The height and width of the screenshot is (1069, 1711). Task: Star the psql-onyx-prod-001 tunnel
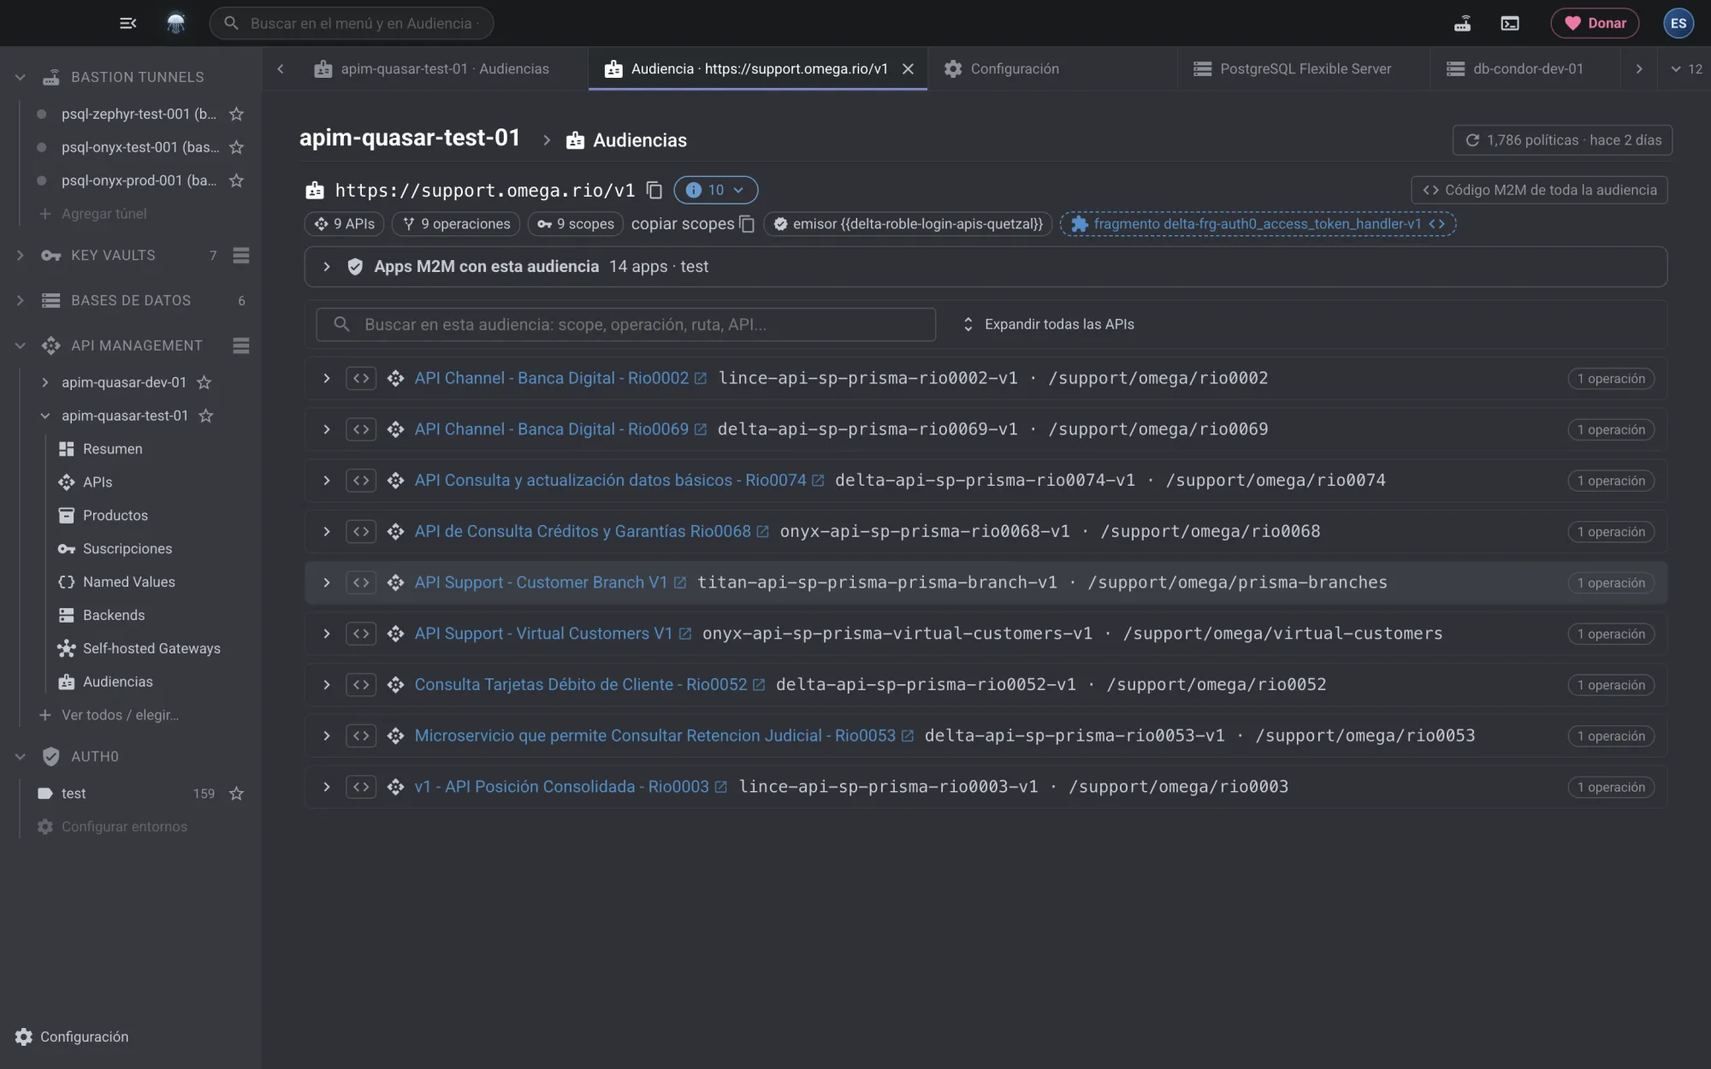237,180
